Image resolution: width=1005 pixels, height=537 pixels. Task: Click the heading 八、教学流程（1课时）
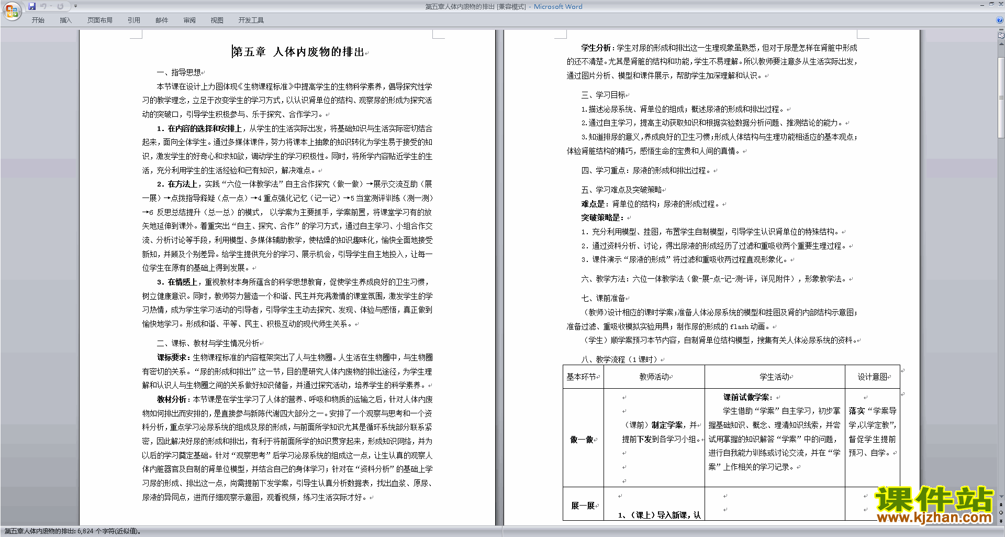(x=620, y=359)
